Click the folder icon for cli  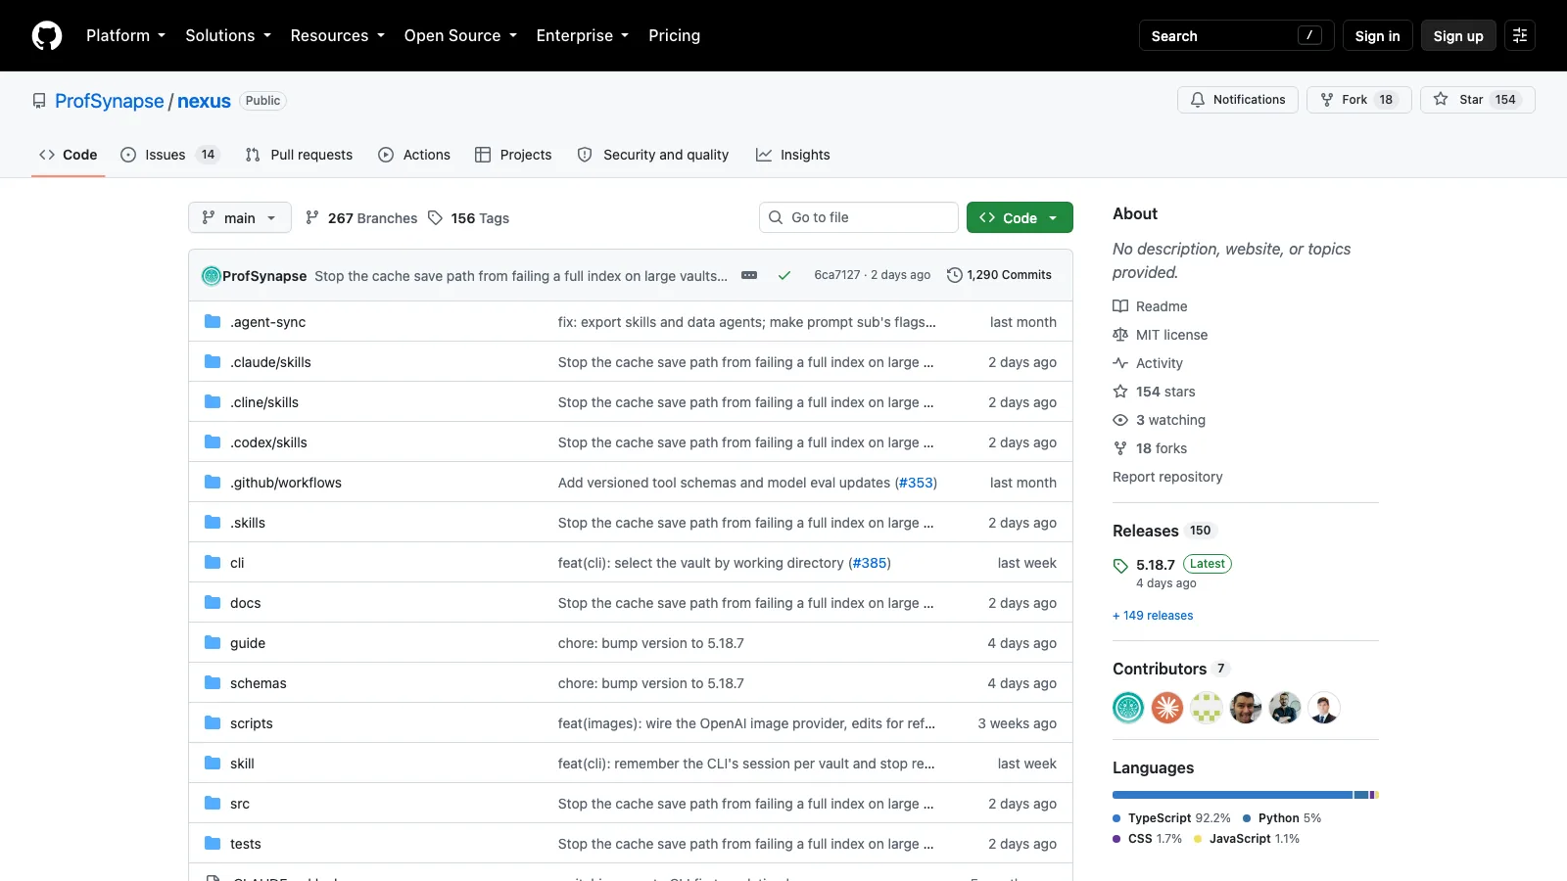click(x=213, y=562)
